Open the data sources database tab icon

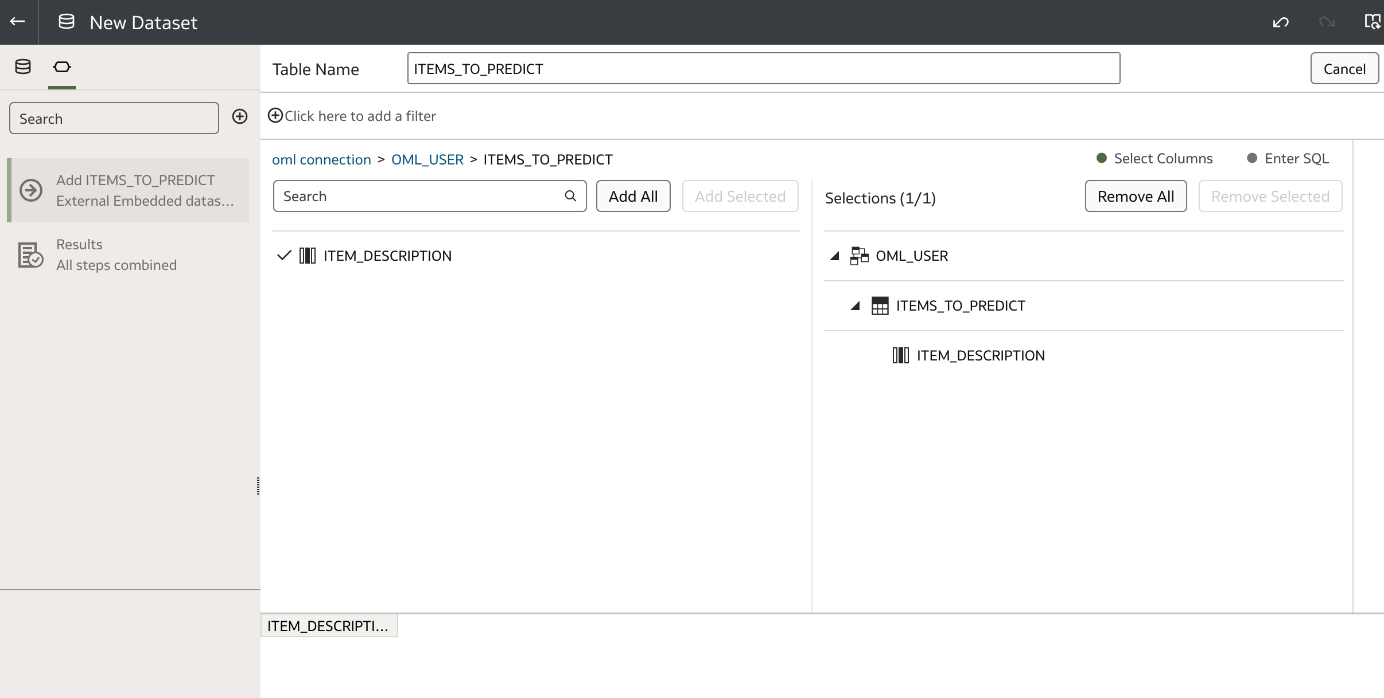pos(23,67)
